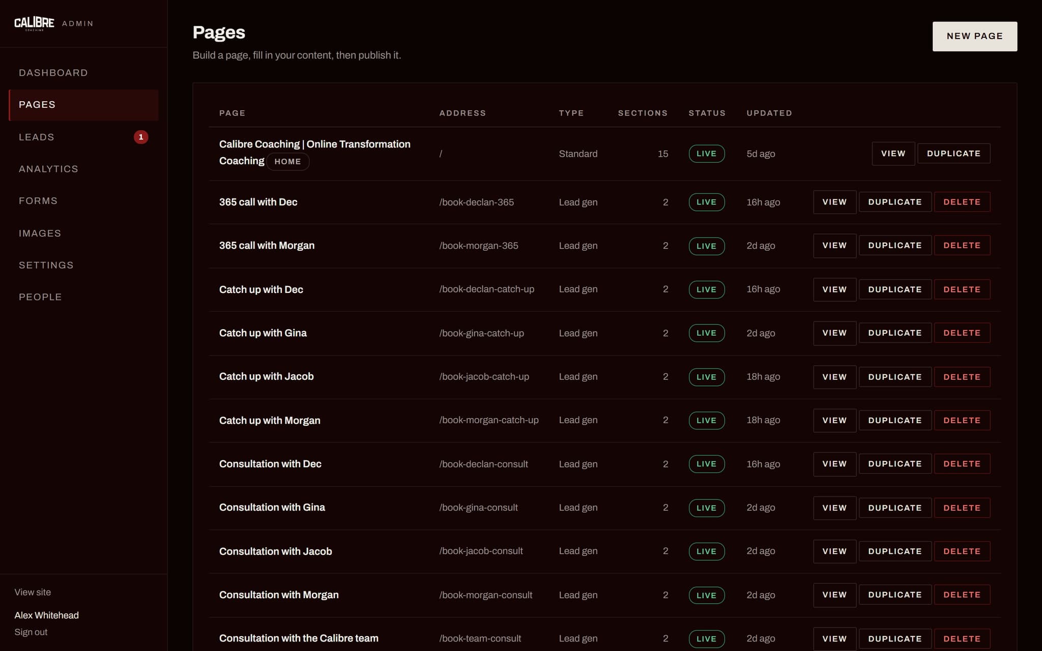
Task: Click the Calibre Coaching logo
Action: point(34,23)
